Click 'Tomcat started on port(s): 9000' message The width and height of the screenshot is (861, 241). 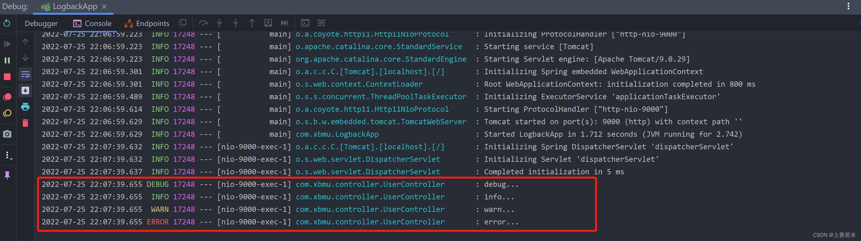coord(613,122)
